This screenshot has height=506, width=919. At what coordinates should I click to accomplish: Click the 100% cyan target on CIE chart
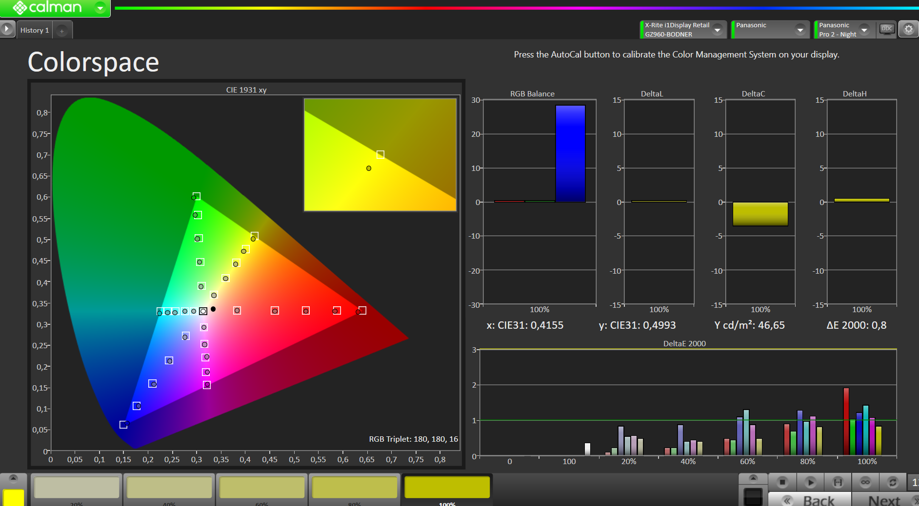tap(160, 311)
